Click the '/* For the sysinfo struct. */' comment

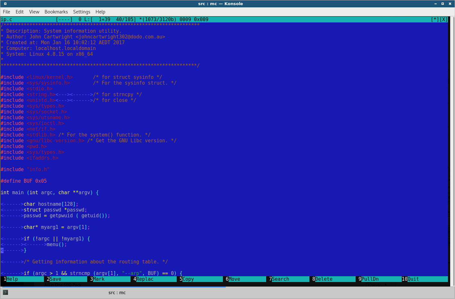pyautogui.click(x=135, y=83)
